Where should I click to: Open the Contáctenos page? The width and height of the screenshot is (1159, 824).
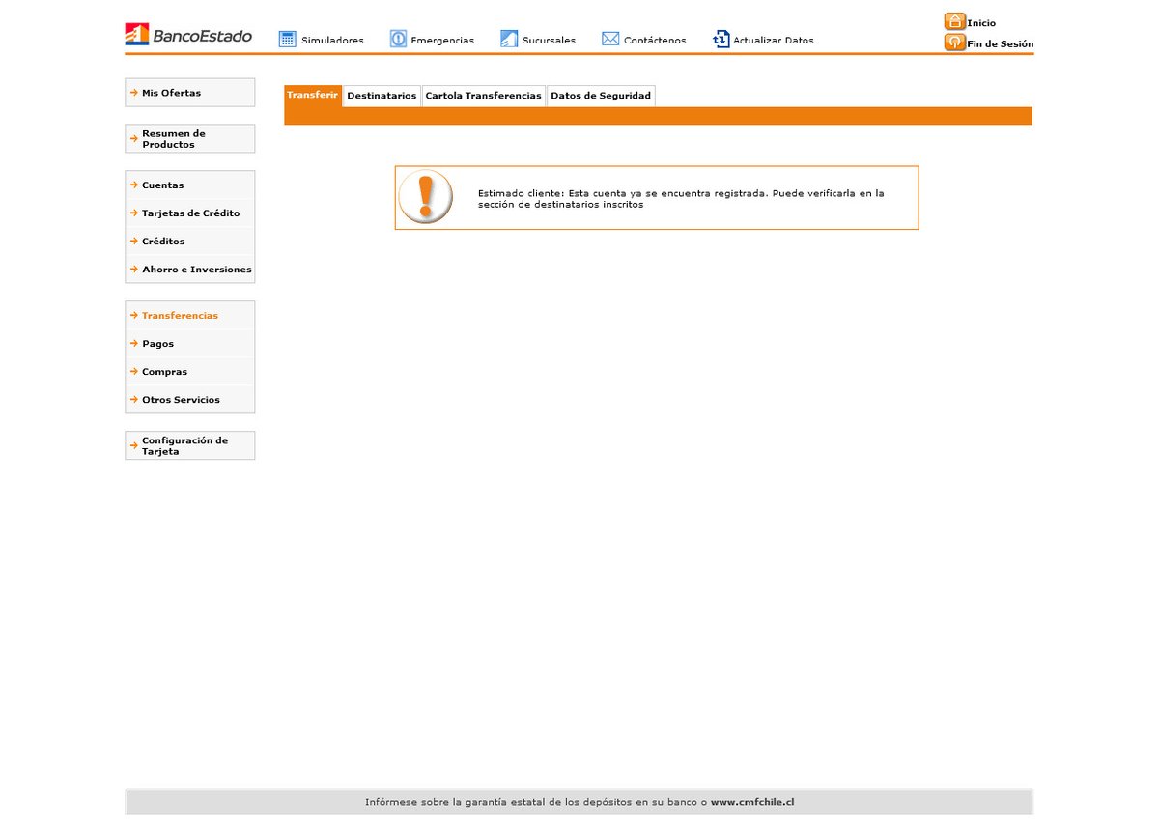(655, 41)
